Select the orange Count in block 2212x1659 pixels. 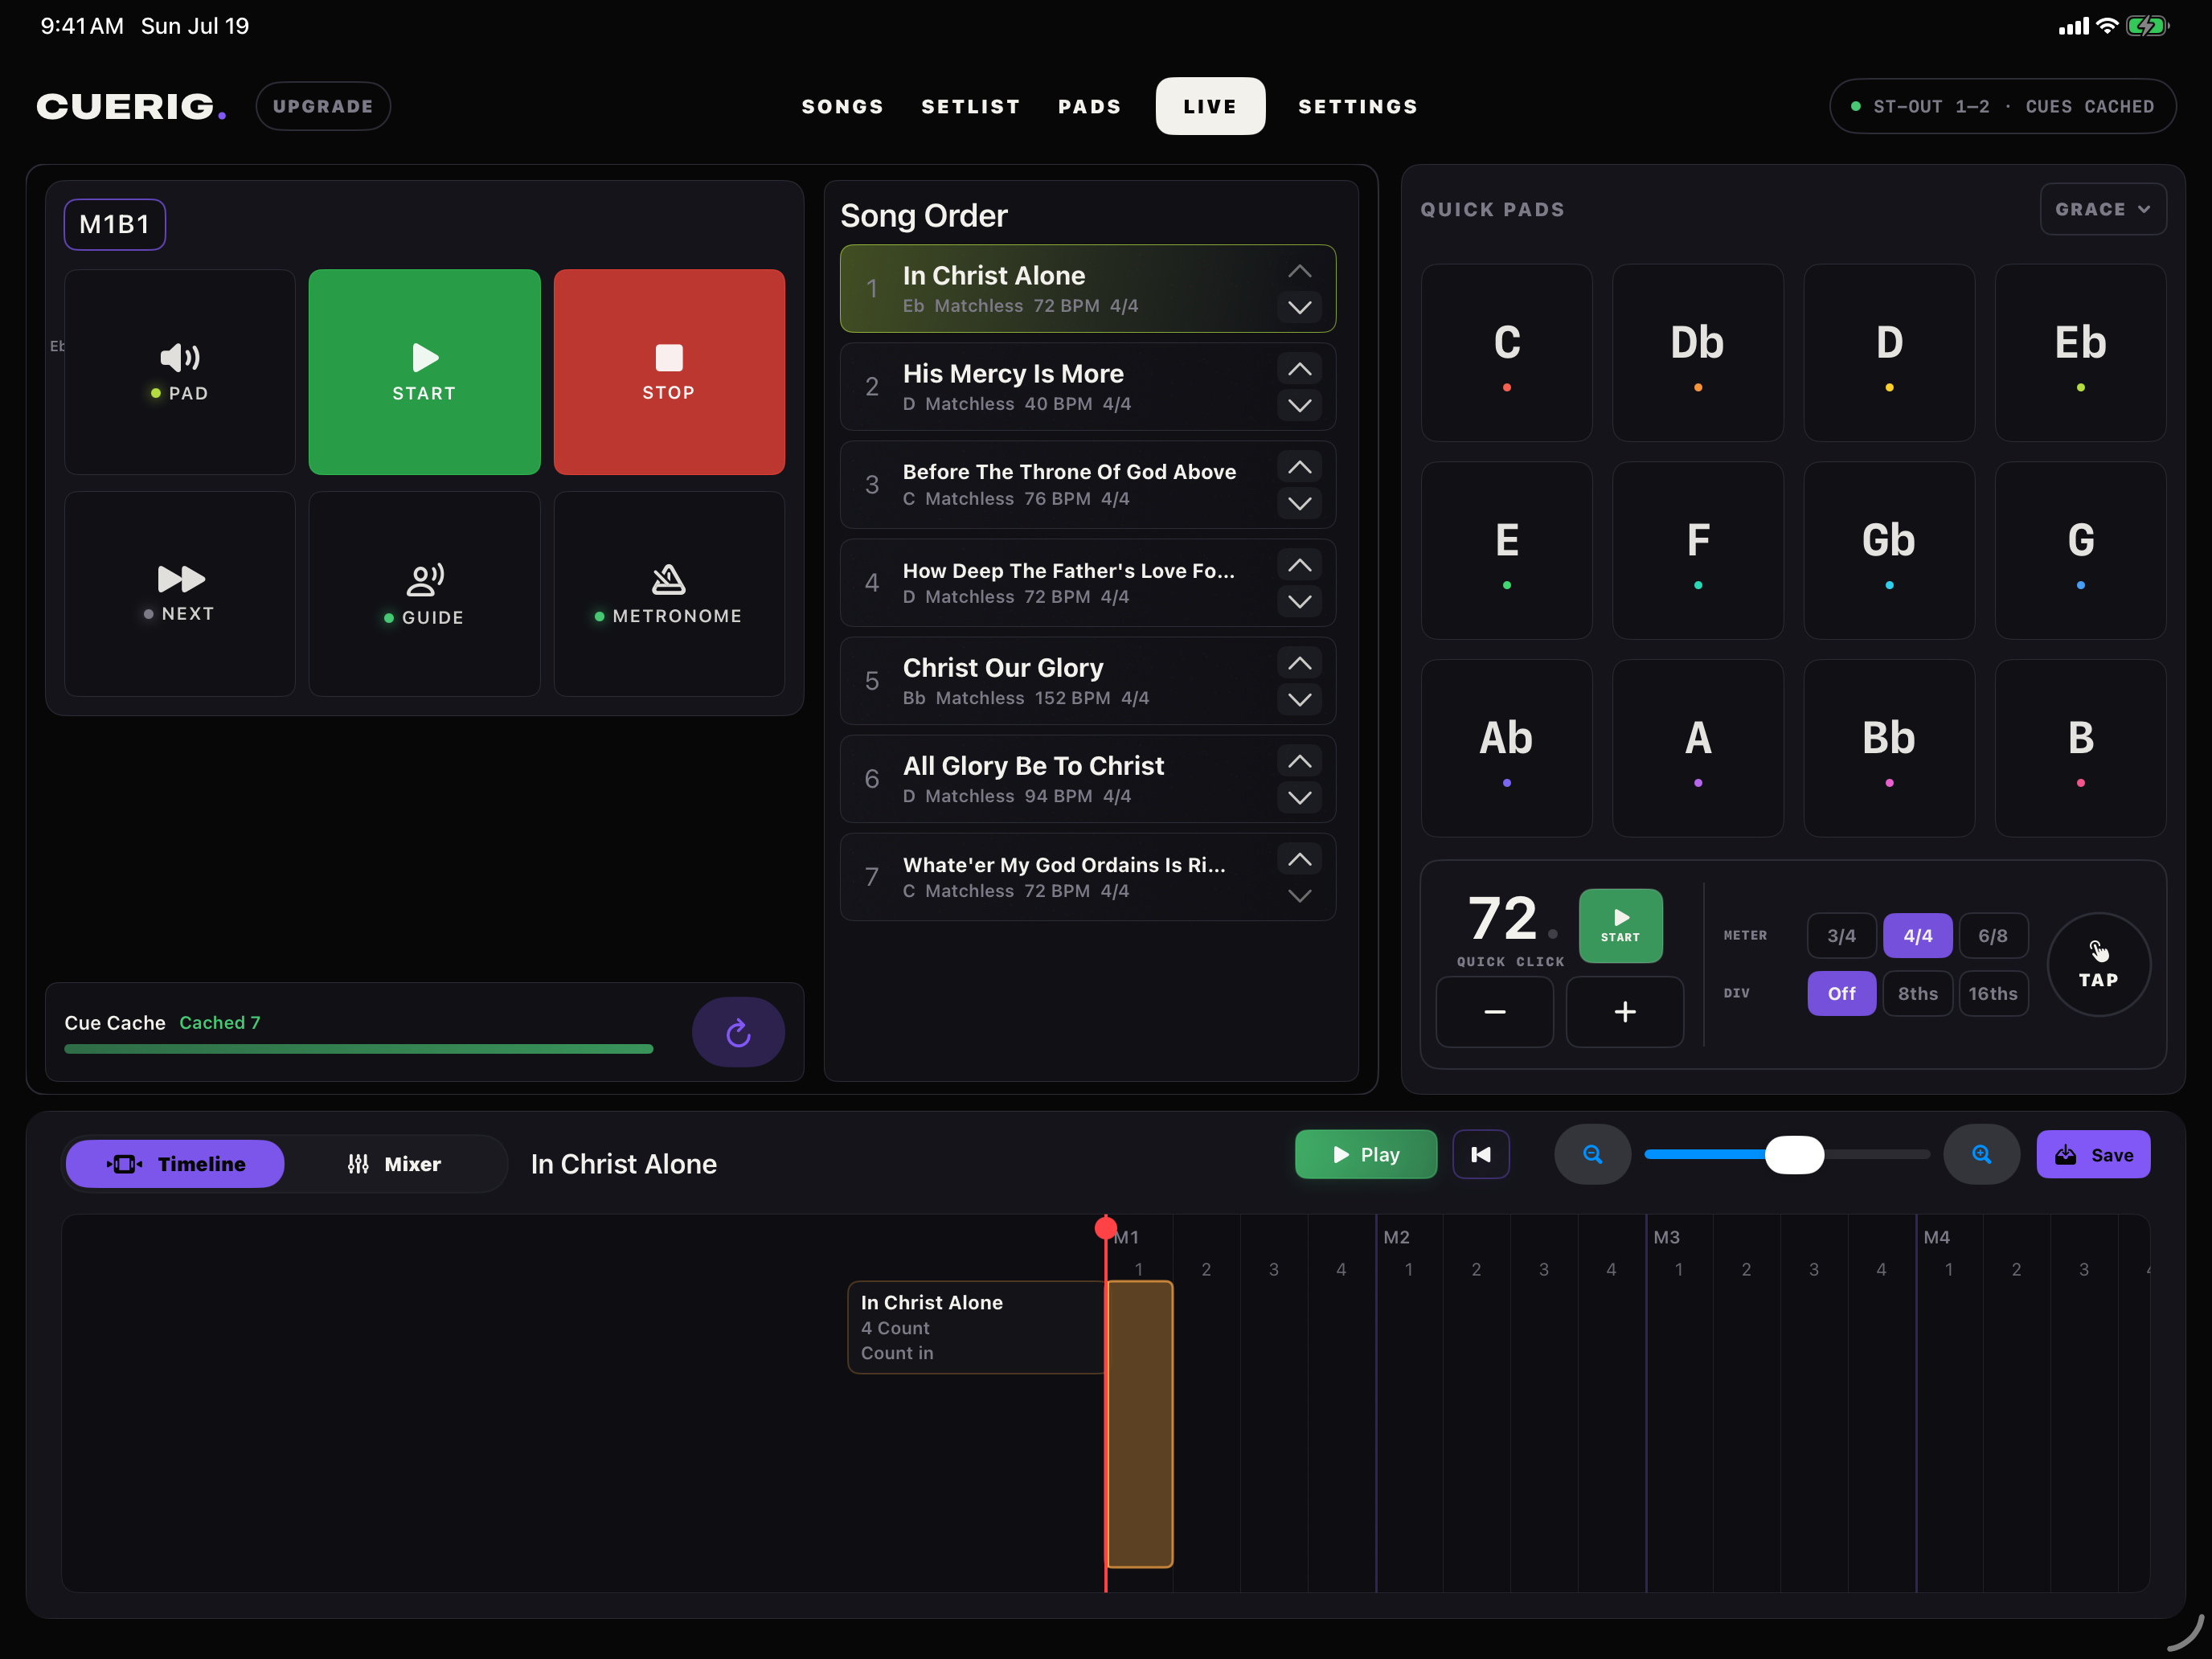[x=1140, y=1424]
